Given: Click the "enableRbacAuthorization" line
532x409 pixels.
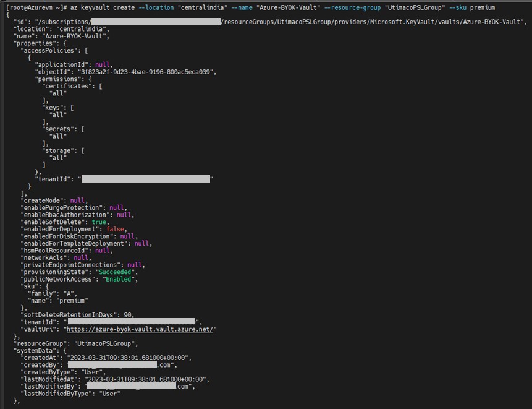Looking at the screenshot, I should click(77, 215).
